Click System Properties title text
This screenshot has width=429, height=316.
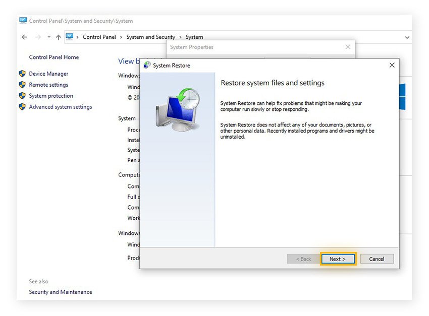tap(191, 47)
